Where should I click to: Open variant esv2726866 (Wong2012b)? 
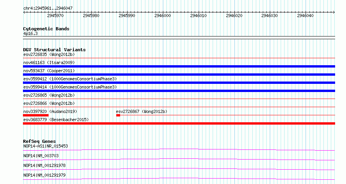tap(49, 103)
